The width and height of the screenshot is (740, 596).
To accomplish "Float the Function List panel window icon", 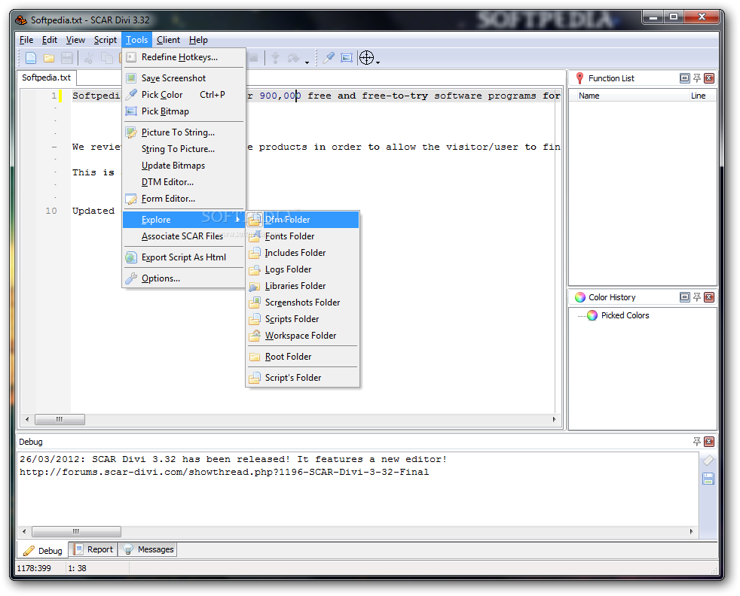I will coord(684,78).
